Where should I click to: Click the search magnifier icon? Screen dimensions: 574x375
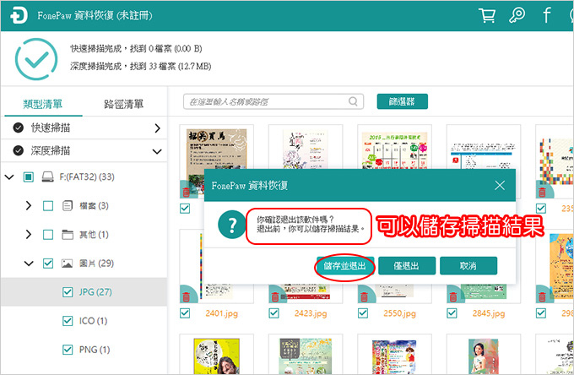353,101
